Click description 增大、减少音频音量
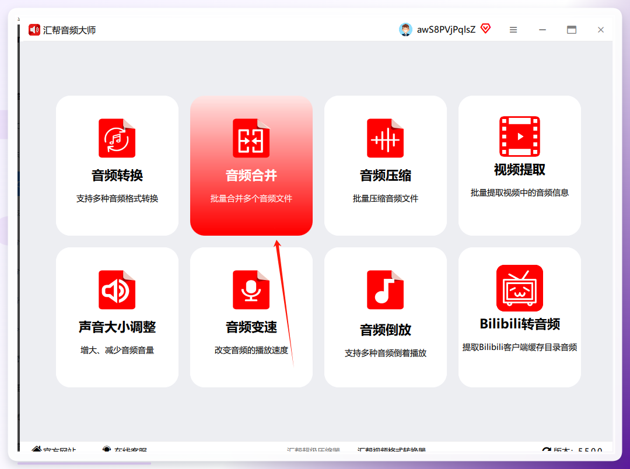The width and height of the screenshot is (630, 469). point(117,351)
